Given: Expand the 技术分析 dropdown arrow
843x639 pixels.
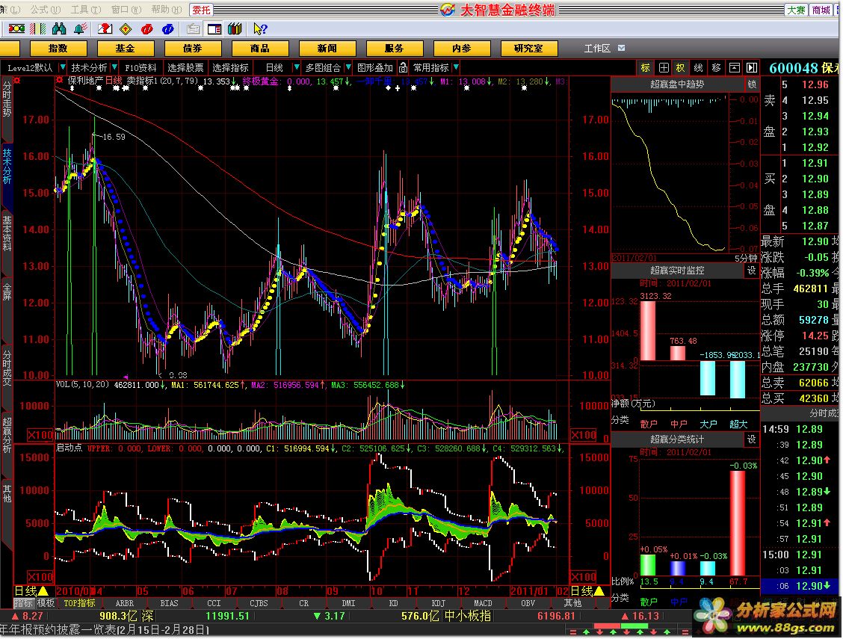Looking at the screenshot, I should 114,68.
